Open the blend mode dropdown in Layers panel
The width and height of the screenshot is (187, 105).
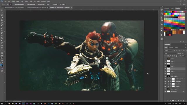[170, 53]
